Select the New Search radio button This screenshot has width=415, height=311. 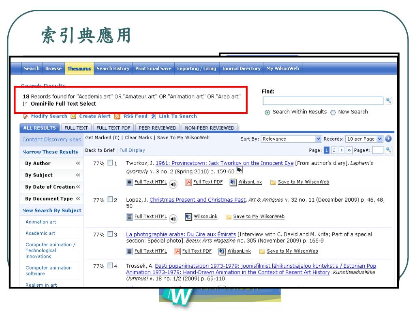click(333, 113)
